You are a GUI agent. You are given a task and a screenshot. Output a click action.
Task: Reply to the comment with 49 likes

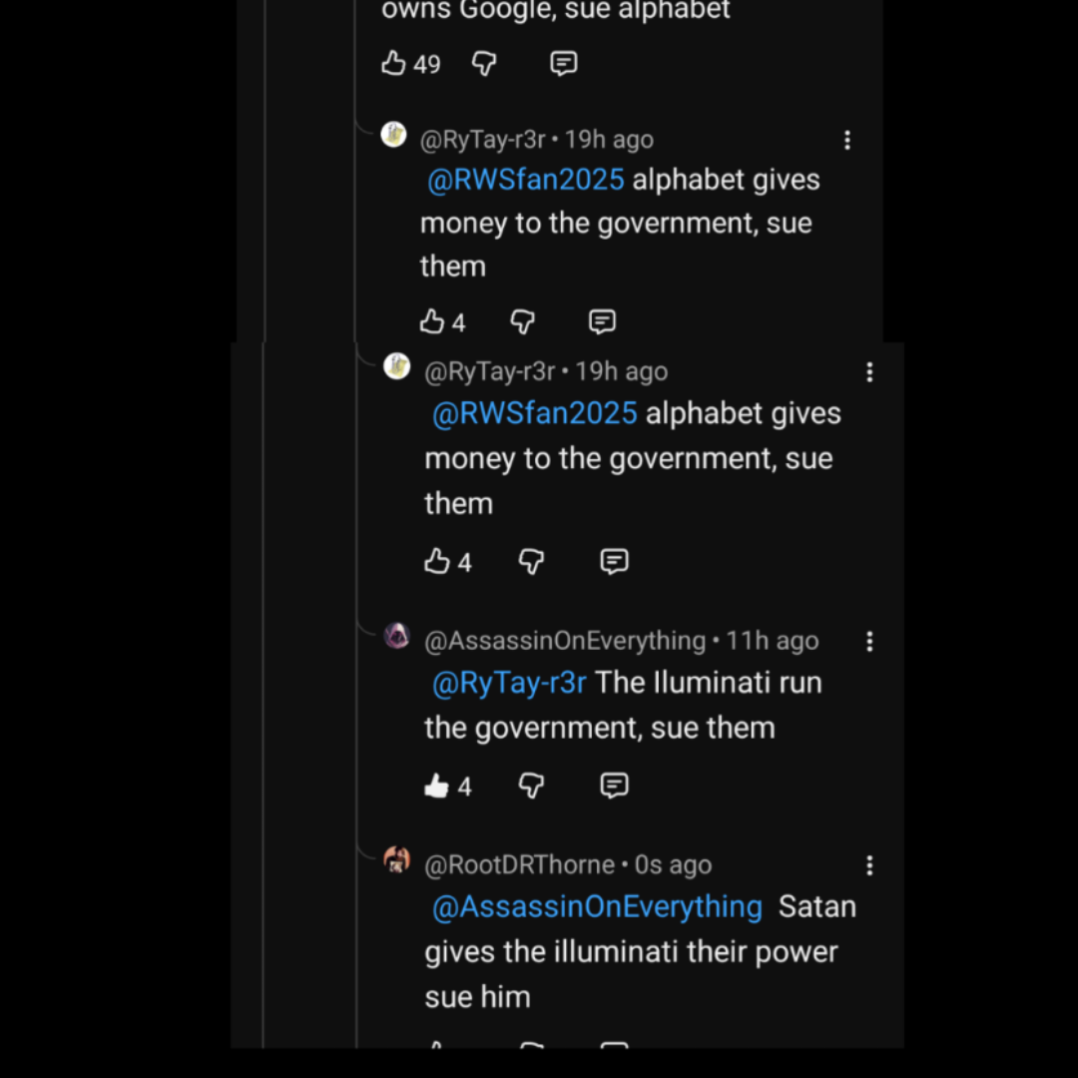click(564, 63)
